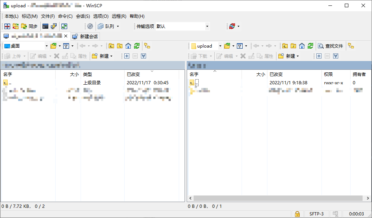Switch to the 新建会话 tab
Viewport: 372px width, 218px height.
pyautogui.click(x=85, y=36)
